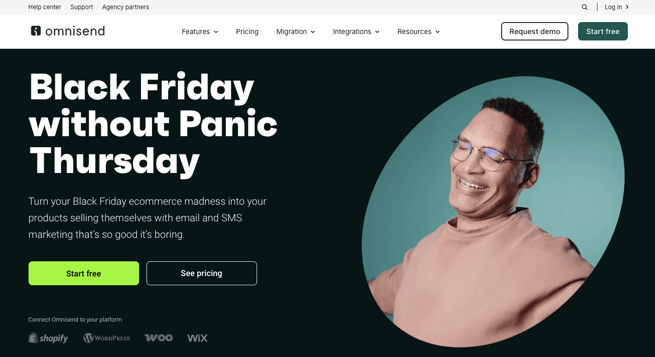This screenshot has width=655, height=357.
Task: Open the Resources dropdown menu
Action: pyautogui.click(x=419, y=31)
